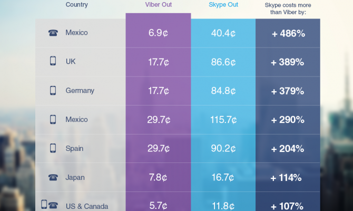Select the mobile icon next to Germany
Screen dimensions: 353x211
53,91
